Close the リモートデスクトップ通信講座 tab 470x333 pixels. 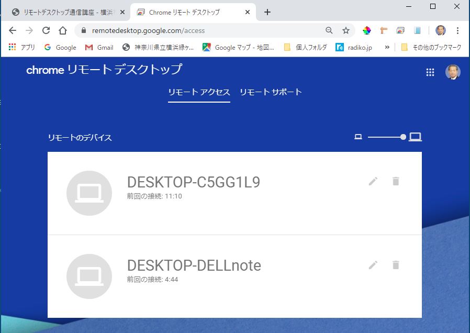coord(122,12)
